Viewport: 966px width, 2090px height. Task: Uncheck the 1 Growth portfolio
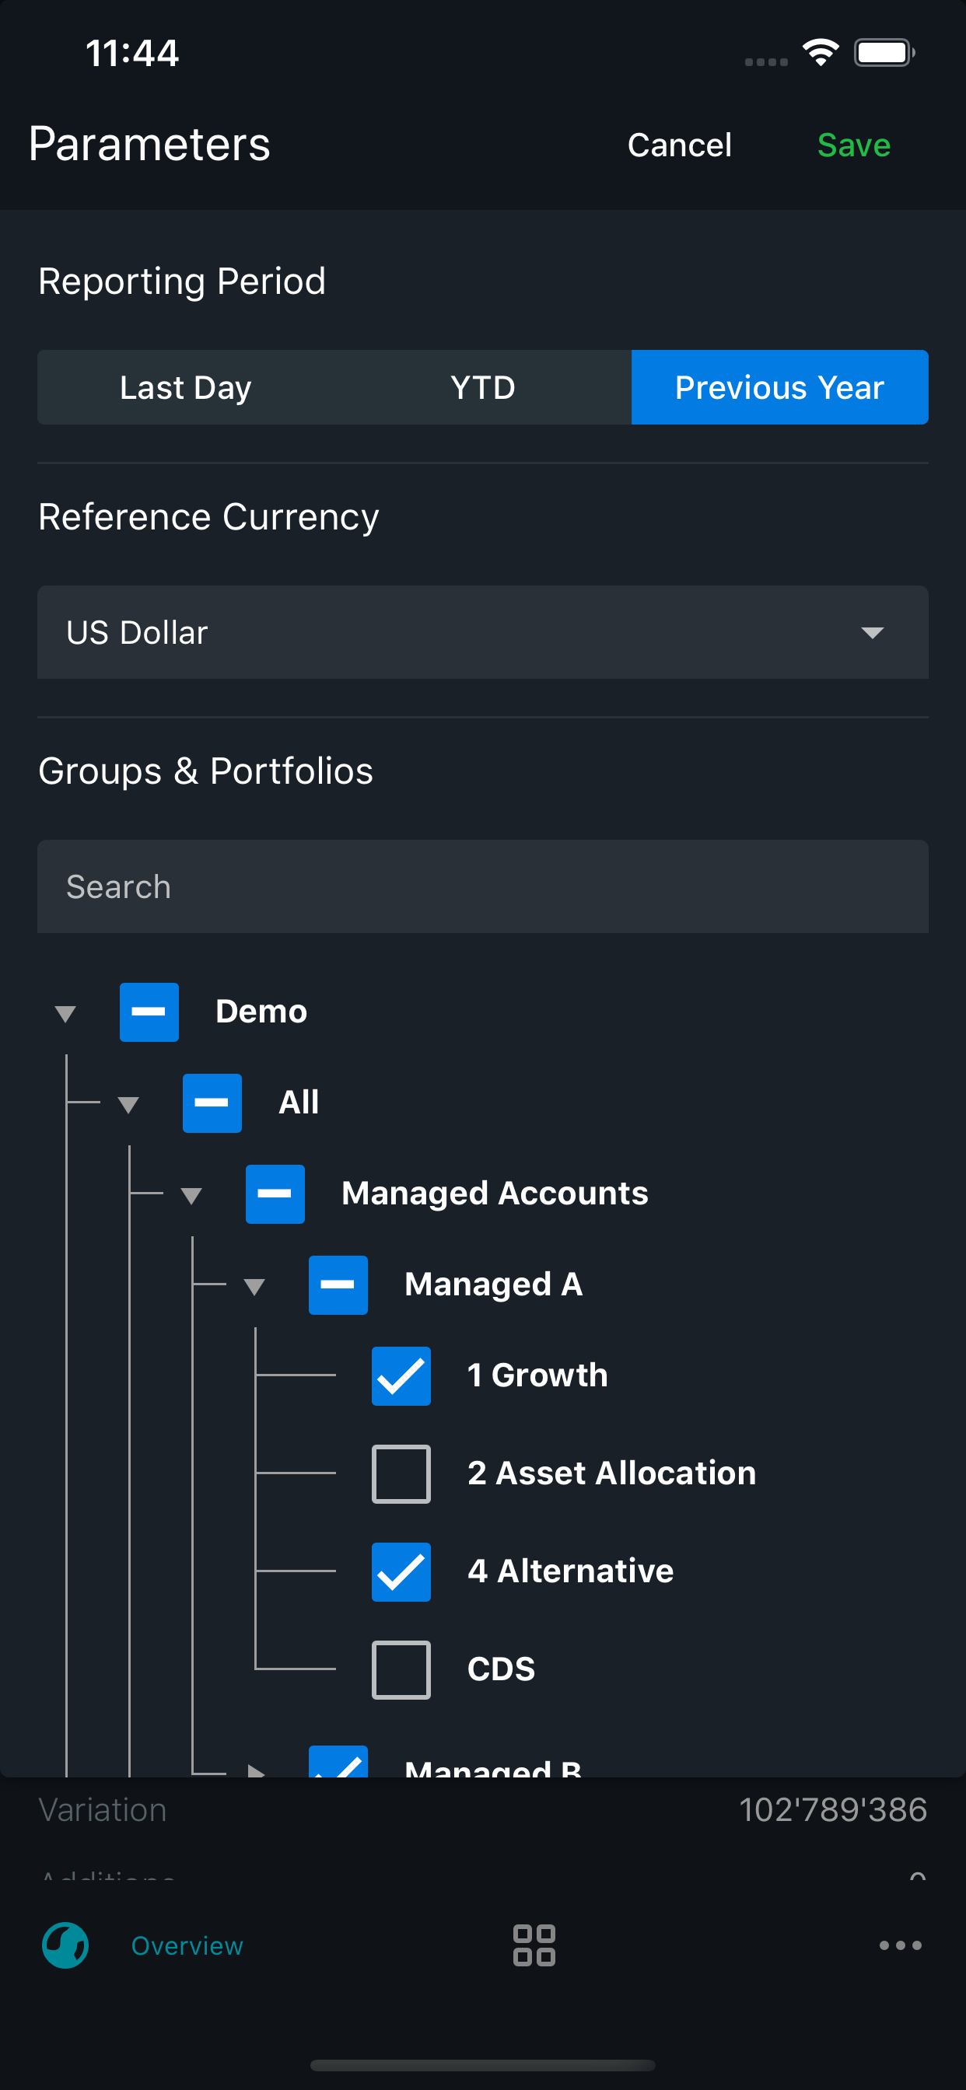pos(401,1375)
